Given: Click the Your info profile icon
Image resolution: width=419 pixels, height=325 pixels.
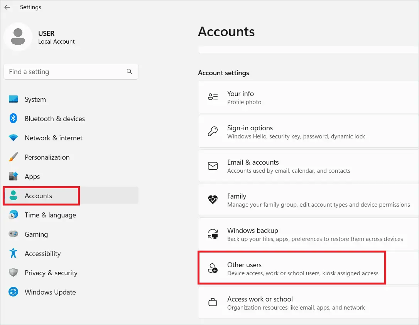Looking at the screenshot, I should (213, 97).
